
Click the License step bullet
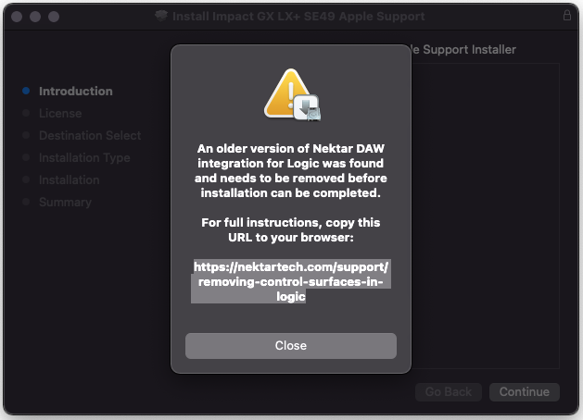26,113
